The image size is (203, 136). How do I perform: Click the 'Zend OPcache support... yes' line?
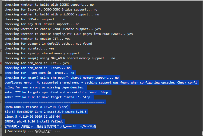tap(53, 29)
